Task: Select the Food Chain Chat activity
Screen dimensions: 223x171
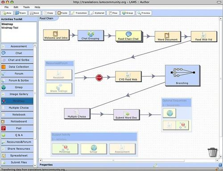Action: pyautogui.click(x=128, y=36)
